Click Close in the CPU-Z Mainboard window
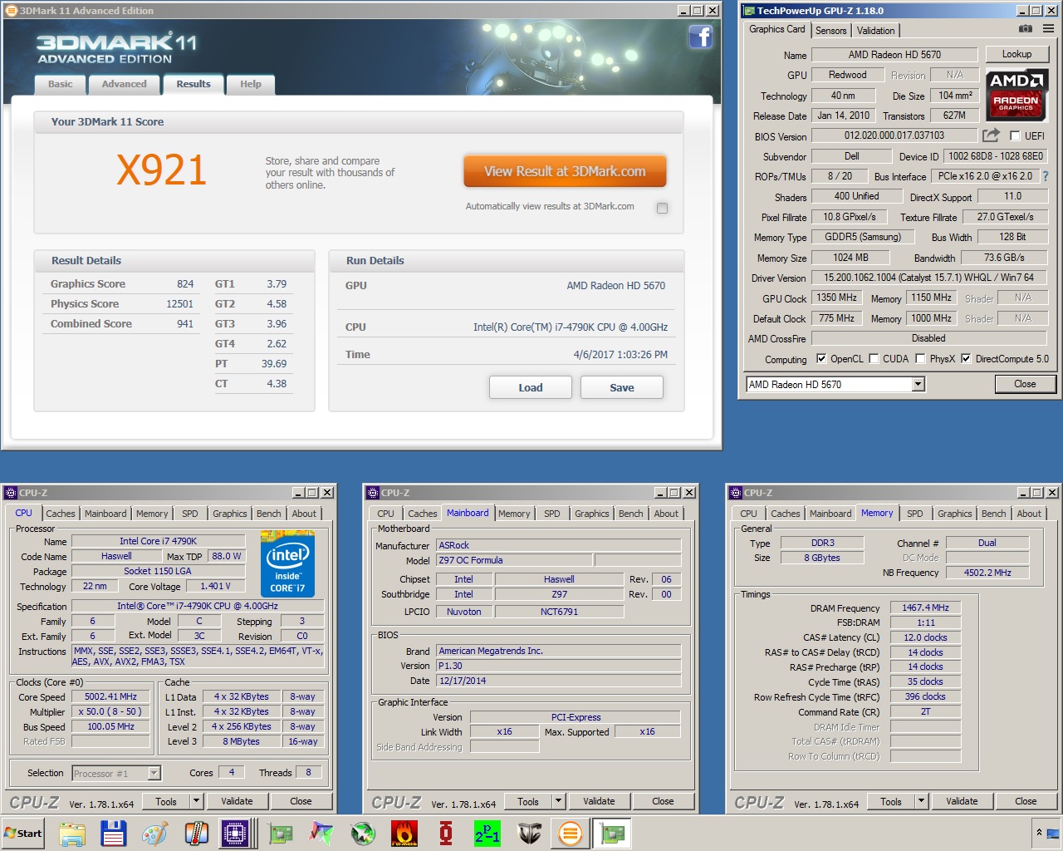Image resolution: width=1063 pixels, height=851 pixels. 663,801
